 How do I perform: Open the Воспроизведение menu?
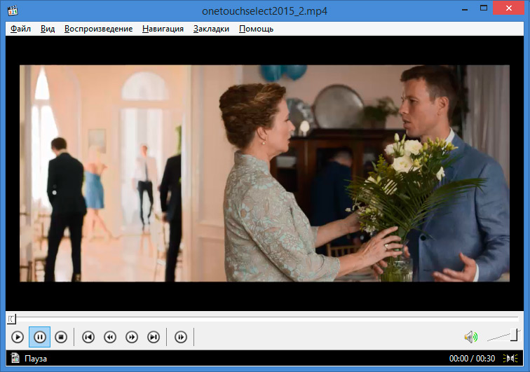point(99,29)
